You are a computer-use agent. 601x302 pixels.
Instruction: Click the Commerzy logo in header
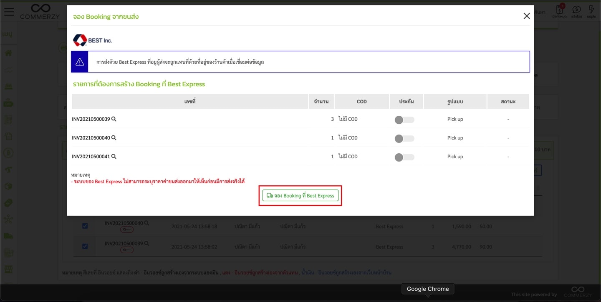tap(40, 12)
